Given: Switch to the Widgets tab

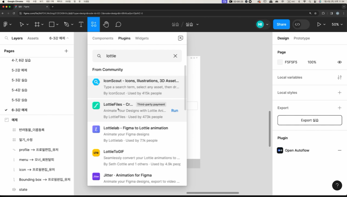Looking at the screenshot, I should pyautogui.click(x=142, y=38).
